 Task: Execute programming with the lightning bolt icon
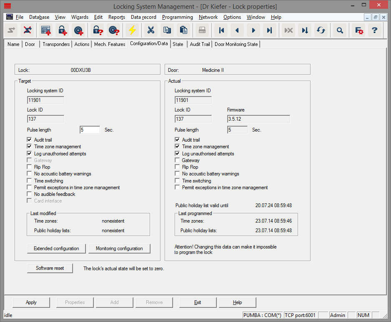133,30
